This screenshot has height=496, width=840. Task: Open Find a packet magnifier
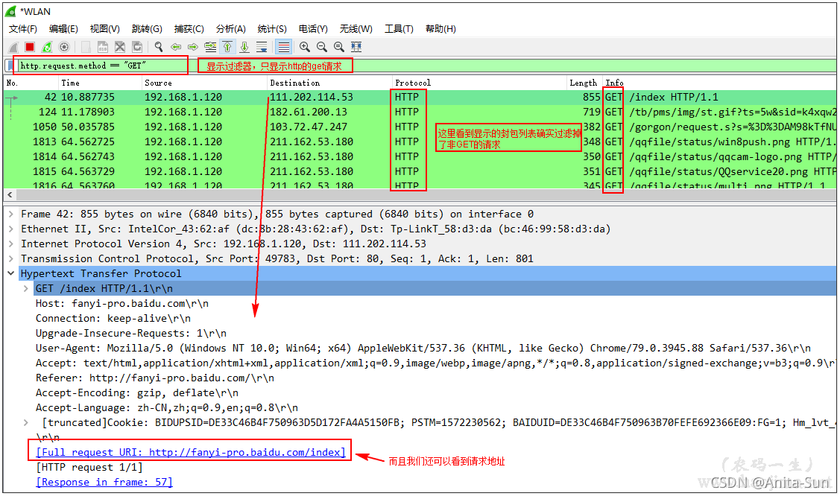coord(159,47)
